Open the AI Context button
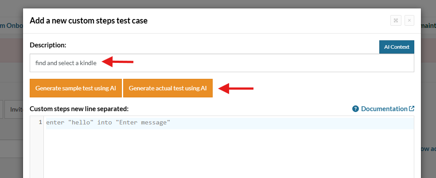 coord(397,47)
